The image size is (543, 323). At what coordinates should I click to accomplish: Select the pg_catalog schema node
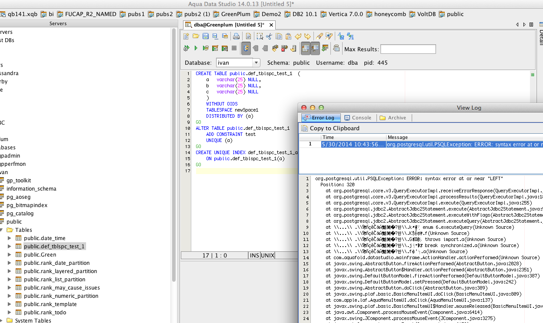point(20,213)
